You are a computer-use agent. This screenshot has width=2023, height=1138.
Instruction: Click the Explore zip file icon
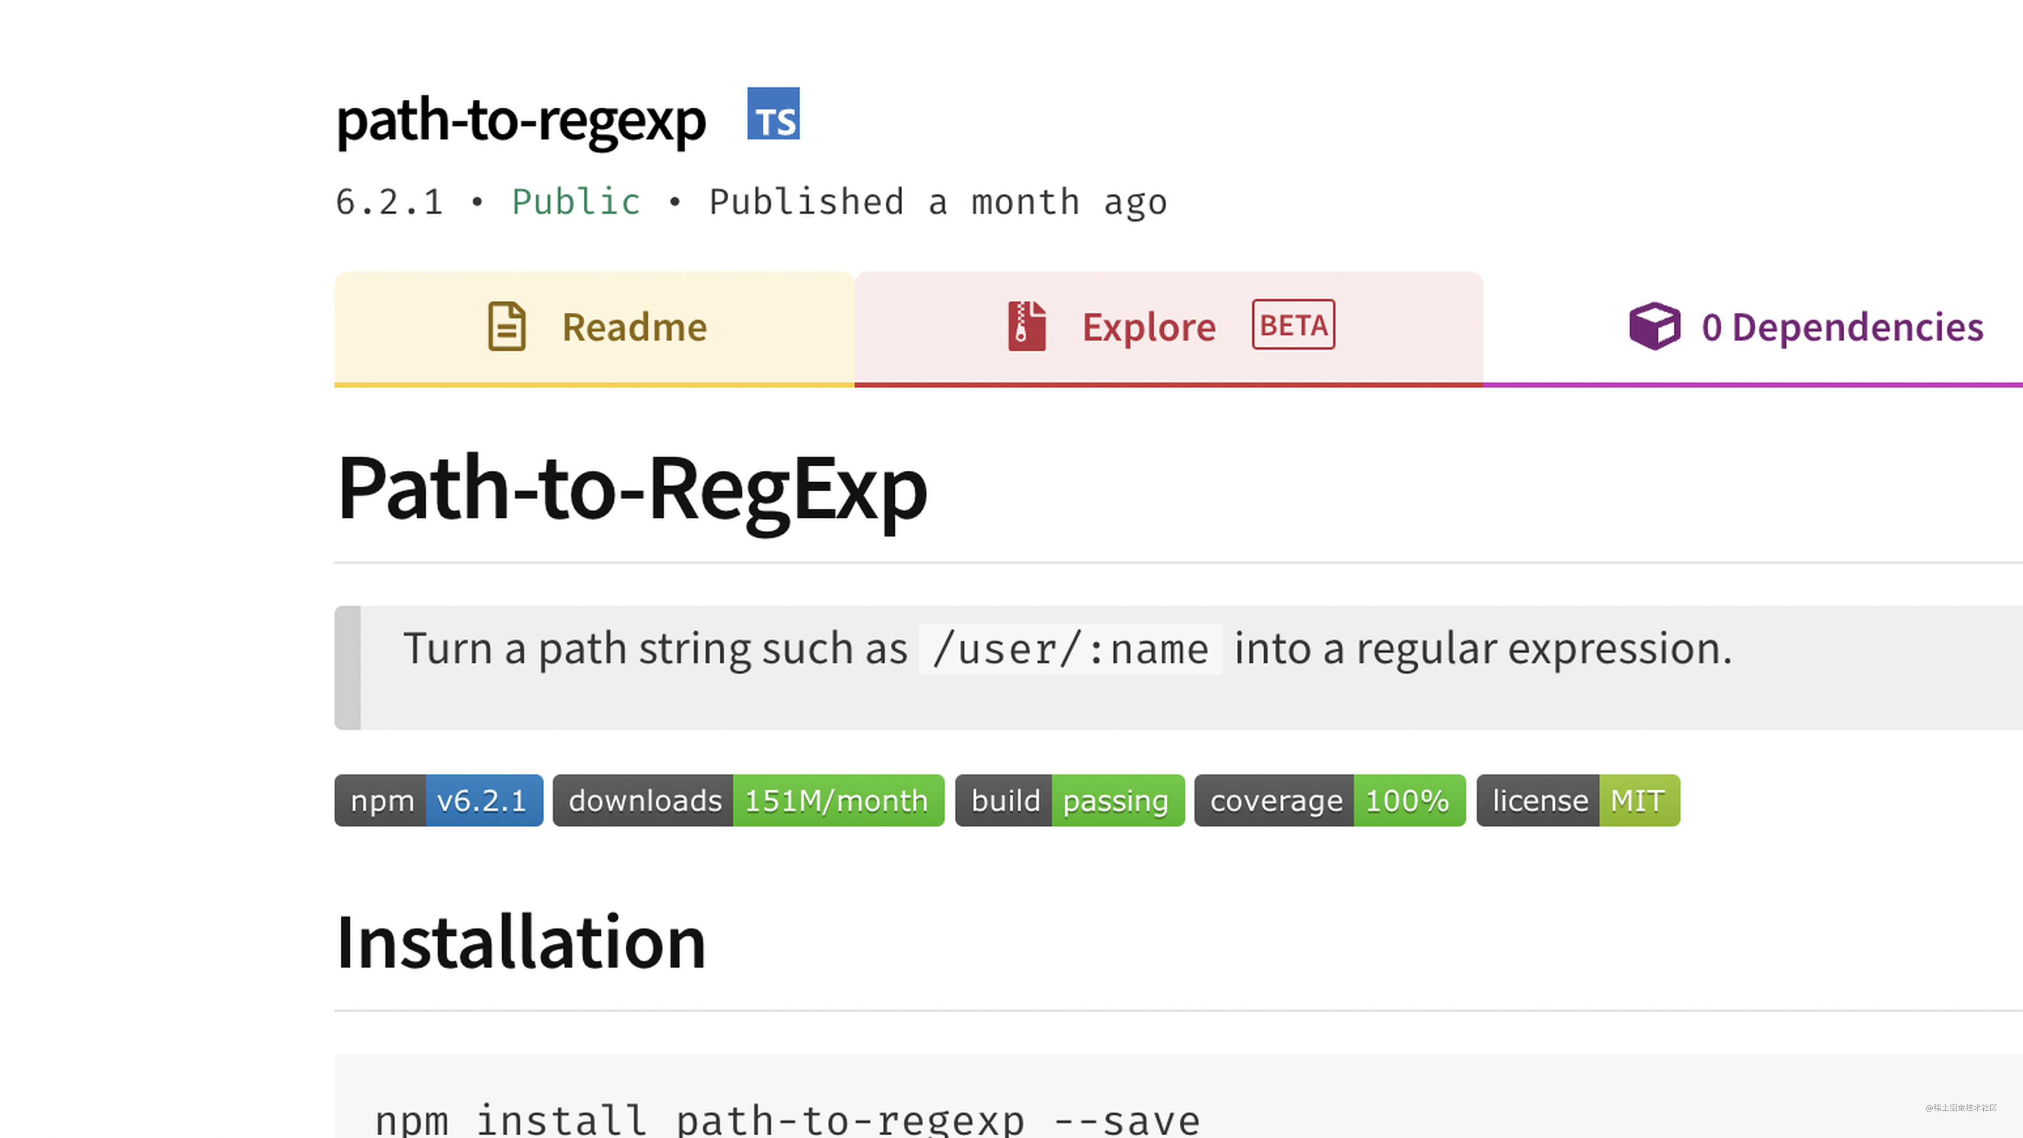(x=1027, y=326)
